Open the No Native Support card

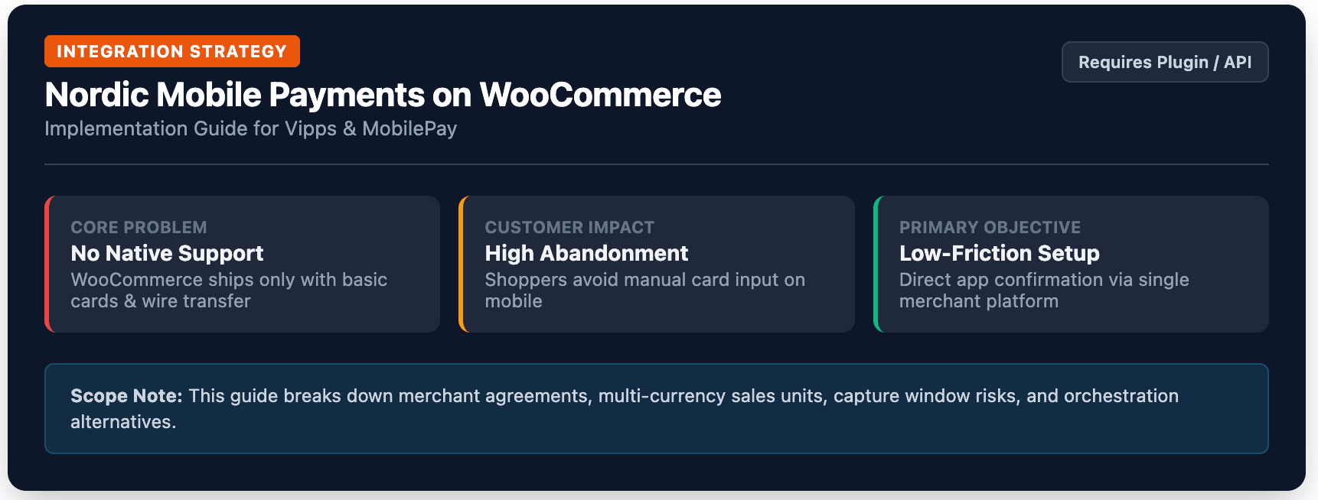click(x=243, y=264)
